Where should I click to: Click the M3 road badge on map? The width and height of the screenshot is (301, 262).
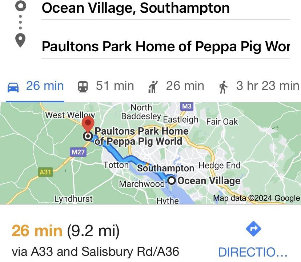point(186,106)
